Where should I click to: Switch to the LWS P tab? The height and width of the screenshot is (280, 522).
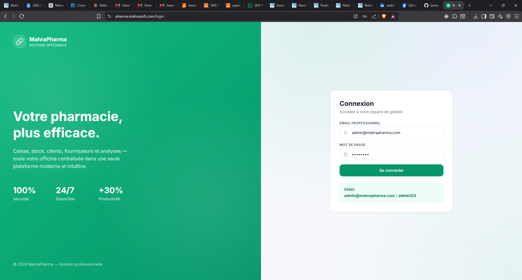[x=212, y=5]
